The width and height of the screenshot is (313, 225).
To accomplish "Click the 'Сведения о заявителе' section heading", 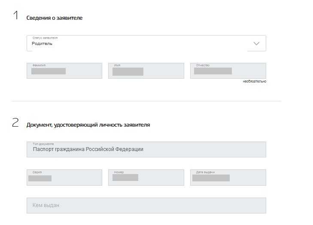I will 54,18.
